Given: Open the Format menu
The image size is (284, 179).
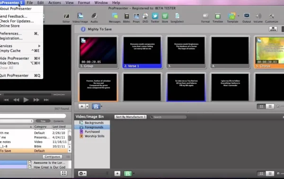Looking at the screenshot, I should (84, 3).
